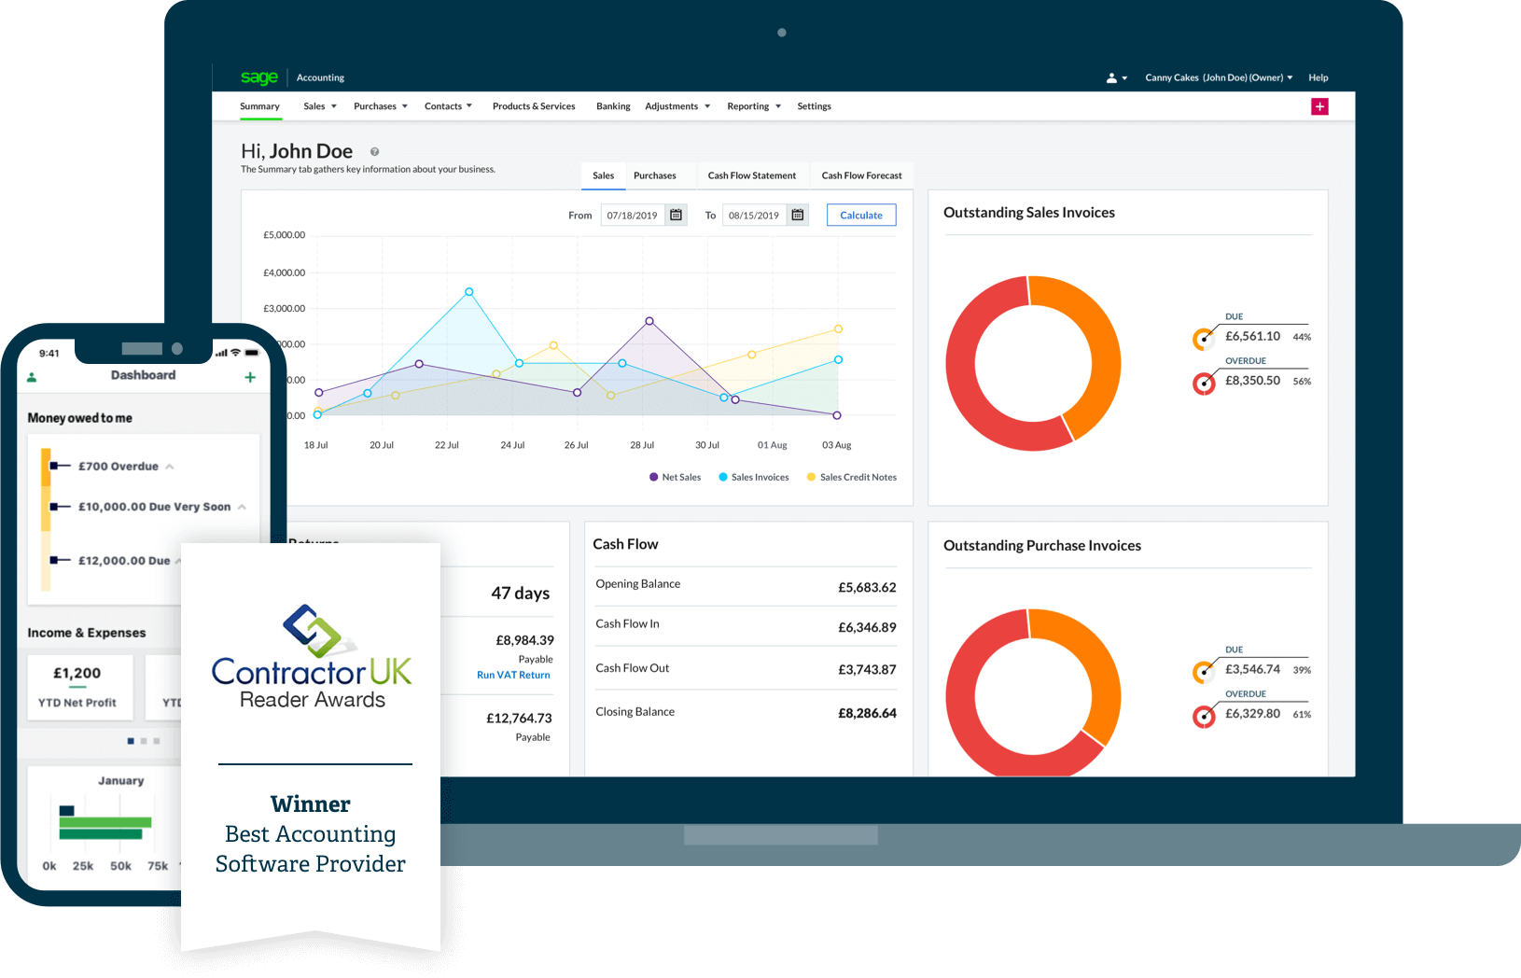Image resolution: width=1521 pixels, height=978 pixels.
Task: Expand the Sales menu dropdown
Action: click(x=320, y=106)
